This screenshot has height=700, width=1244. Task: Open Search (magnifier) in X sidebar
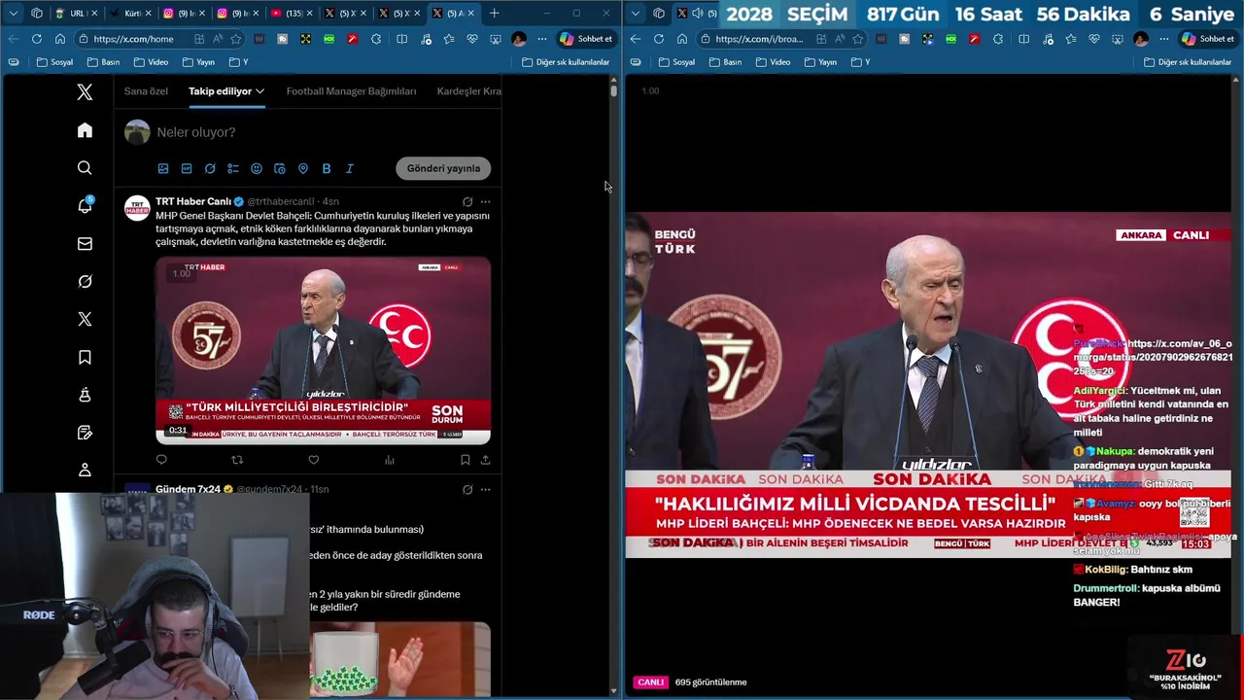[85, 168]
